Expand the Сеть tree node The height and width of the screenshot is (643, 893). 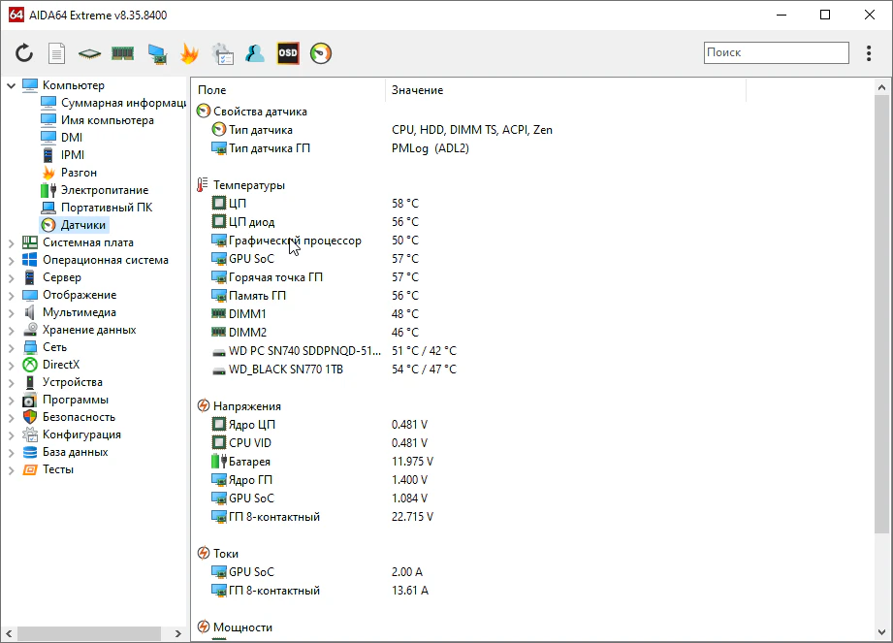tap(11, 348)
